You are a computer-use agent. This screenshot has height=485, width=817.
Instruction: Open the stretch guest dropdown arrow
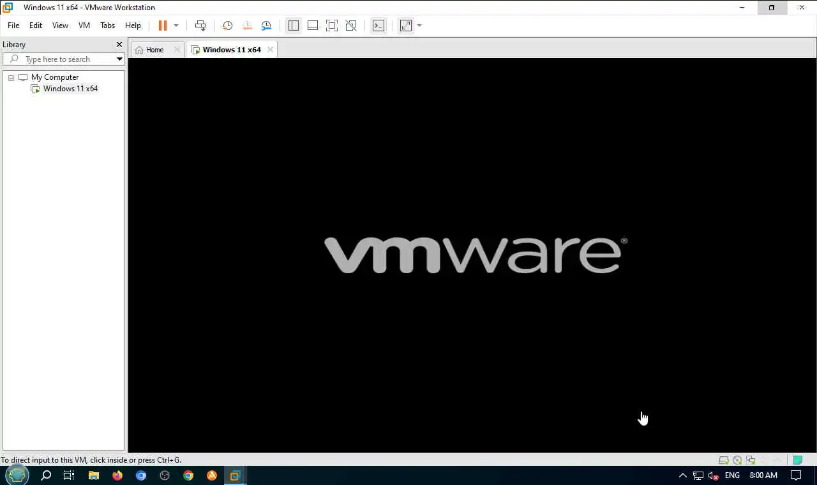419,26
